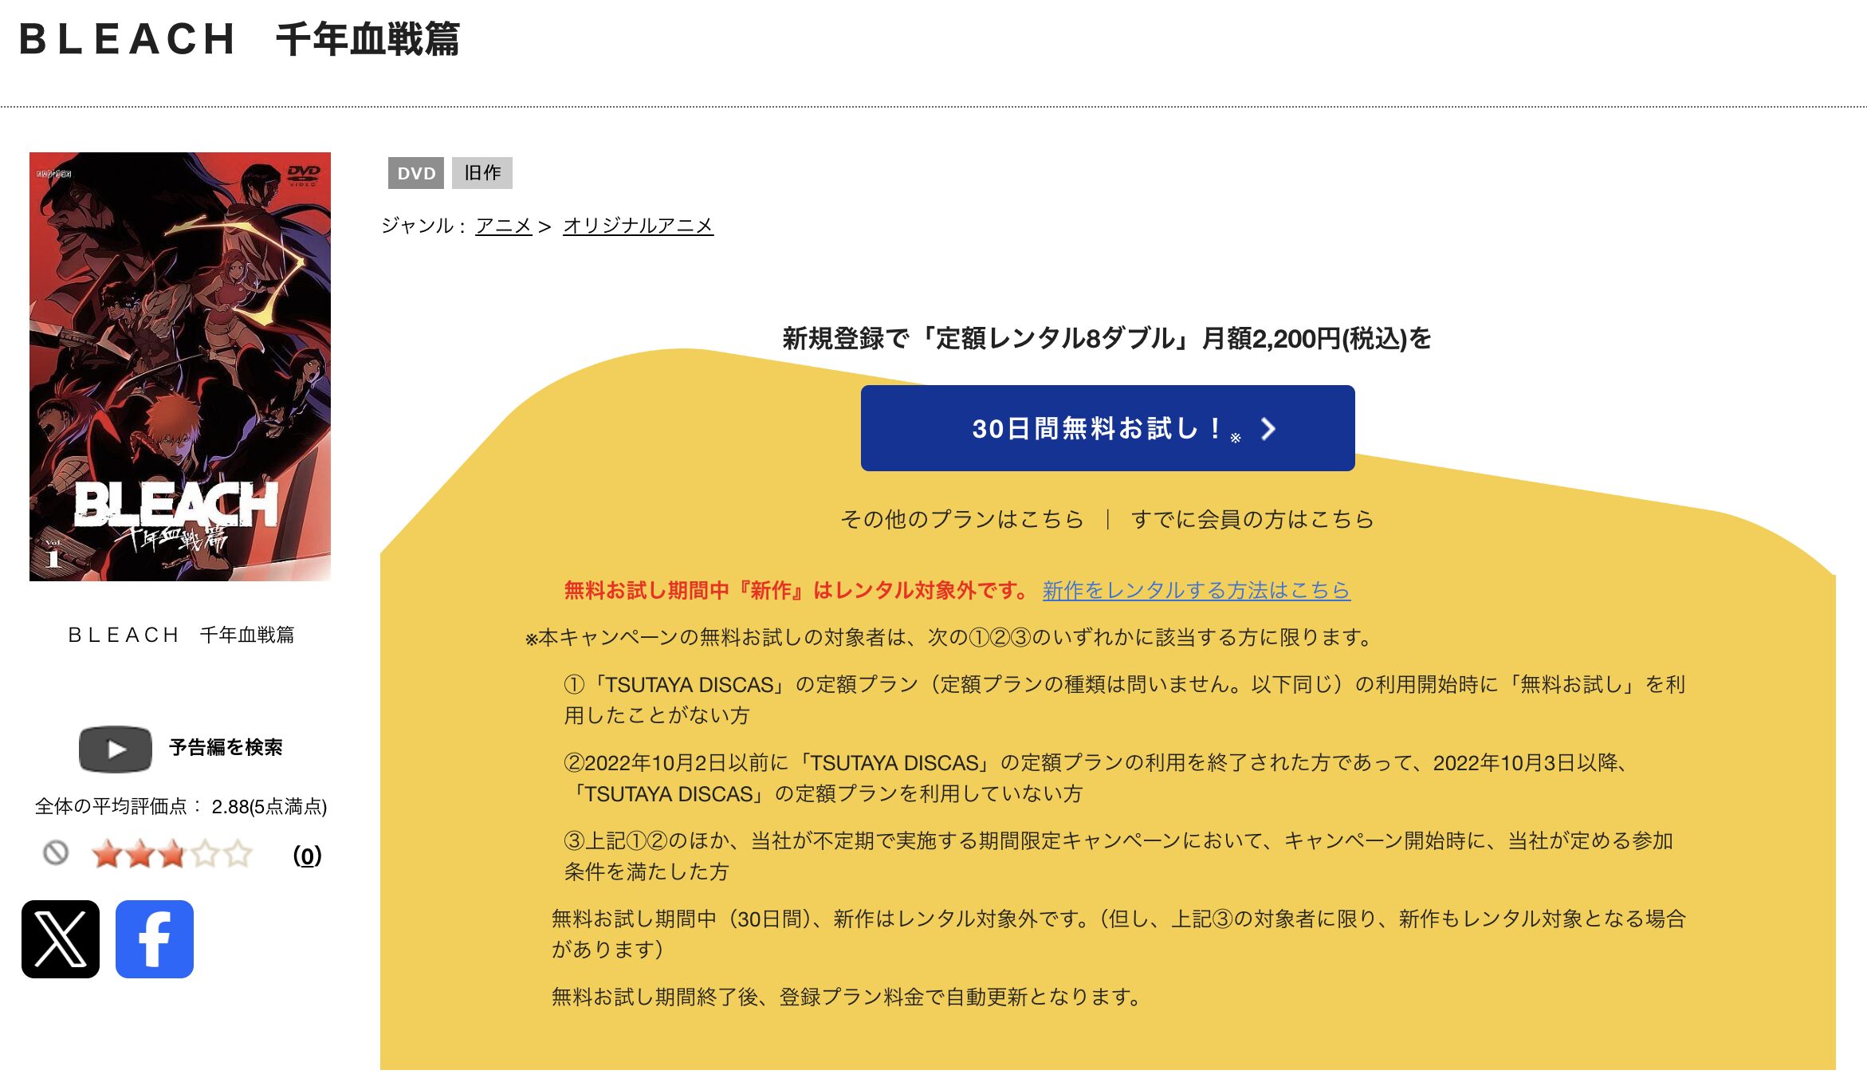Click the 新規登録で「定額レンタル8ダブル」 headline

pos(1107,338)
